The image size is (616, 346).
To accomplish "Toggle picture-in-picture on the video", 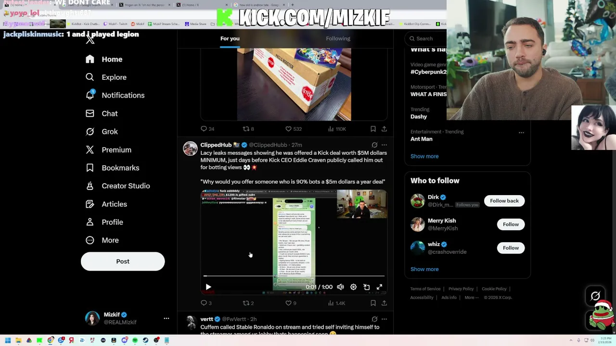I will click(366, 287).
